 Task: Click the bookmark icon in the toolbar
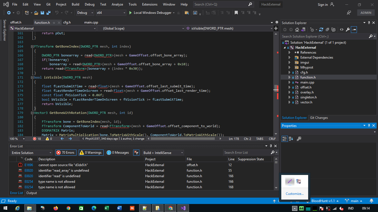pyautogui.click(x=236, y=13)
